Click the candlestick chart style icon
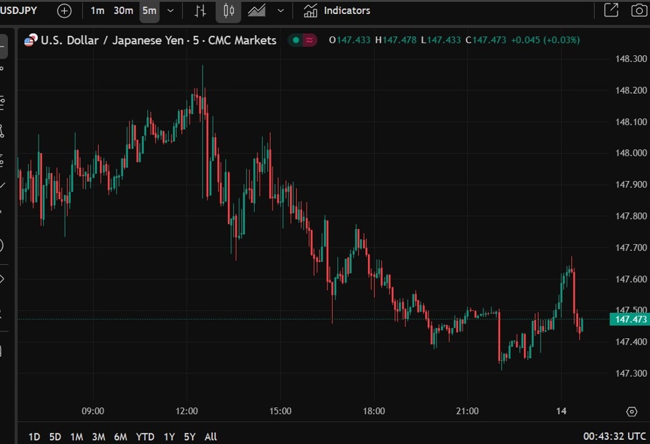 (x=229, y=10)
